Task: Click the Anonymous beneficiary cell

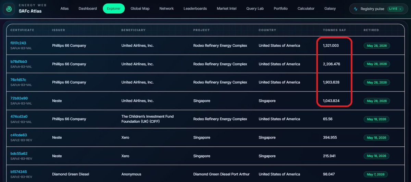Action: (131, 174)
